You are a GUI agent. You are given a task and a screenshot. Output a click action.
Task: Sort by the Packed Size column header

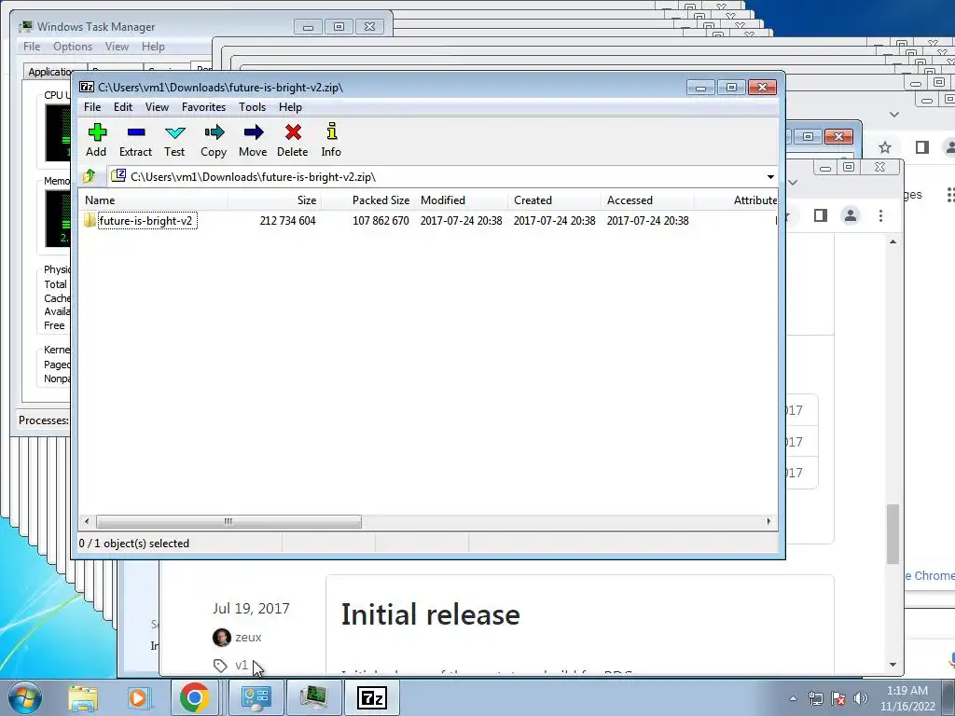pos(367,200)
